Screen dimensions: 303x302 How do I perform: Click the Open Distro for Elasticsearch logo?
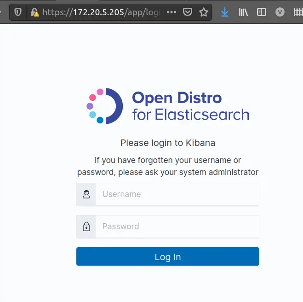[x=168, y=106]
